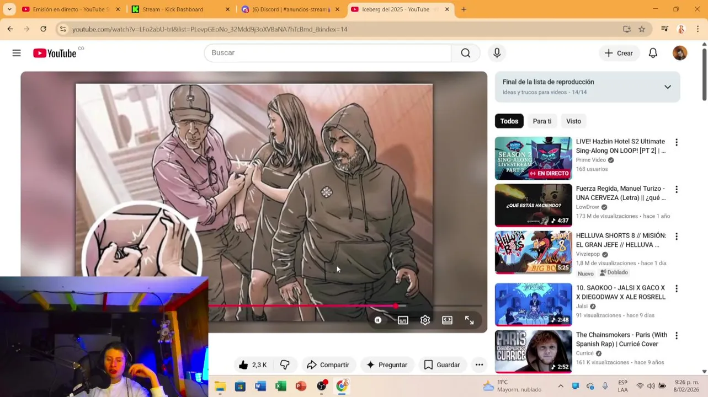Open YouTube notifications bell
Screen dimensions: 708x397
(x=653, y=53)
